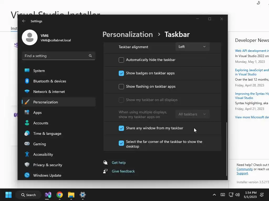Open the notifications bell icon
Screen dimensions: 269x201
coord(262,195)
